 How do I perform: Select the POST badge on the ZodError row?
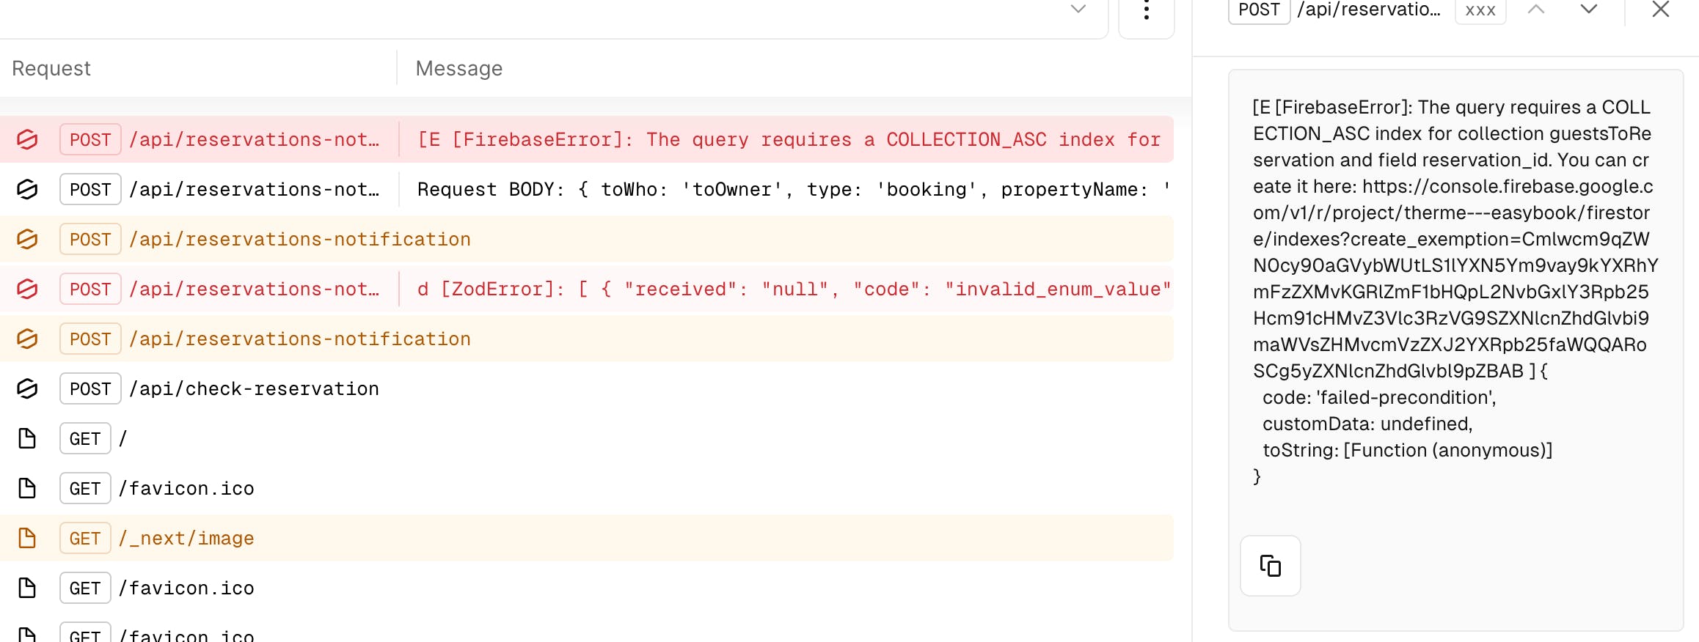pos(90,289)
